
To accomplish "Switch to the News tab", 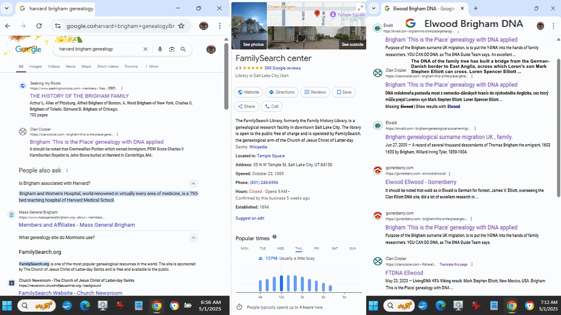I will coord(71,67).
